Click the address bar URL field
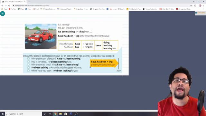Viewport: 206px width, 116px height. (32, 5)
